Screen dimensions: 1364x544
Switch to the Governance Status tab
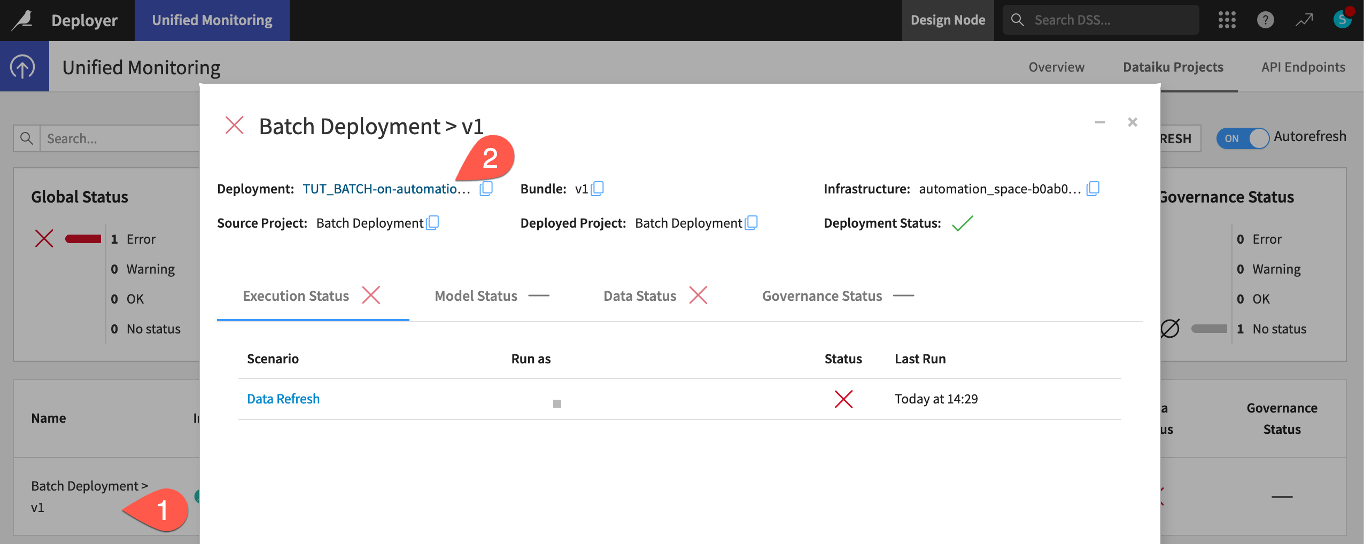pos(839,296)
